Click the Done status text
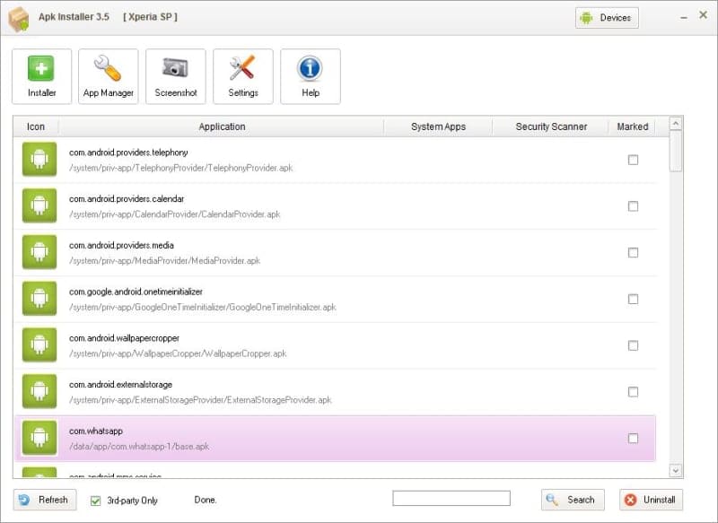 (206, 500)
